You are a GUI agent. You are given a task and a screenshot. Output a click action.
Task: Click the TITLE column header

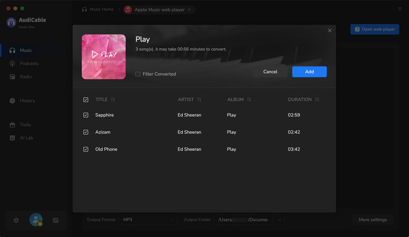coord(101,99)
